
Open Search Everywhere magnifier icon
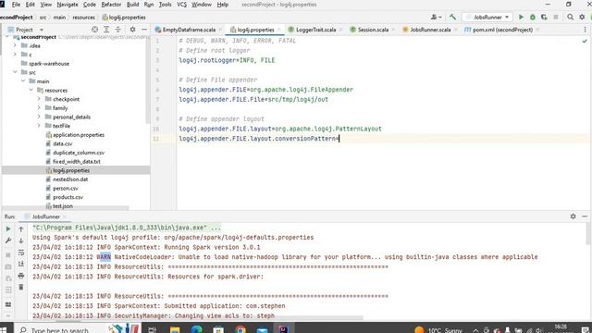point(570,17)
